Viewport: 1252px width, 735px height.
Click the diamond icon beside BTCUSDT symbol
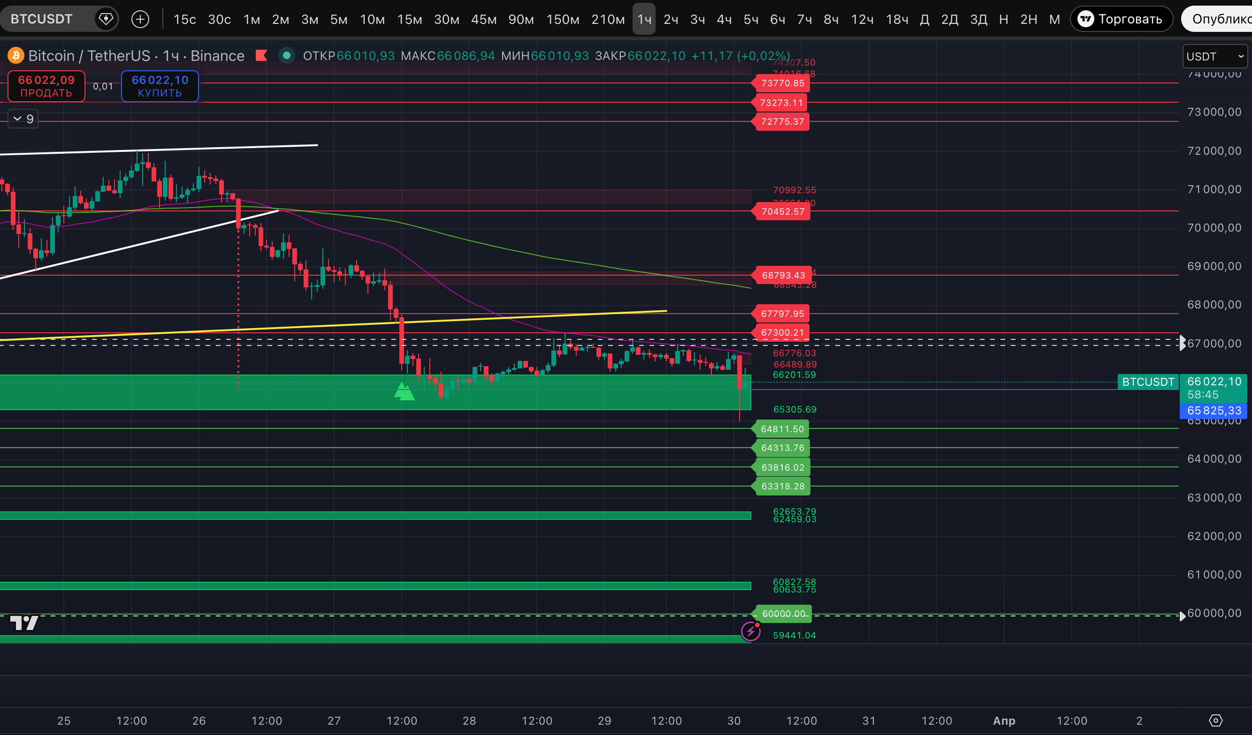click(106, 19)
